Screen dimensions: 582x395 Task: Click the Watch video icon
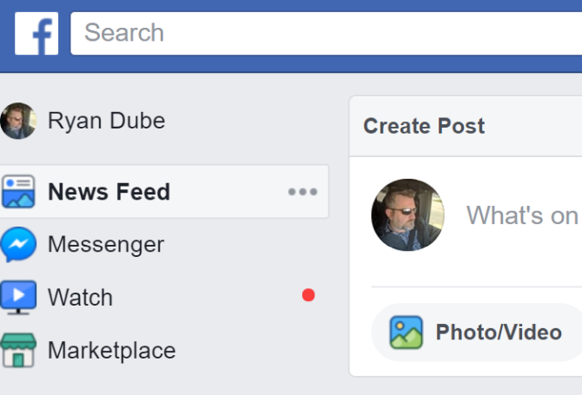[18, 298]
